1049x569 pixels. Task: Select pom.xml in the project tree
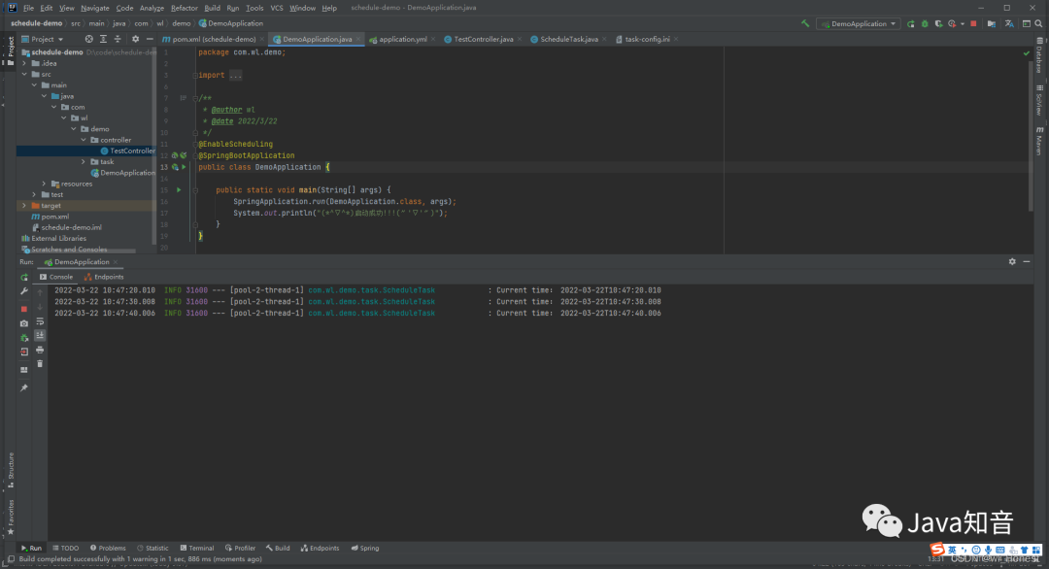[55, 217]
